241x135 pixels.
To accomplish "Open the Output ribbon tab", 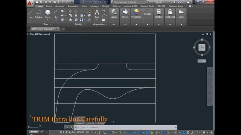I will pos(105,6).
